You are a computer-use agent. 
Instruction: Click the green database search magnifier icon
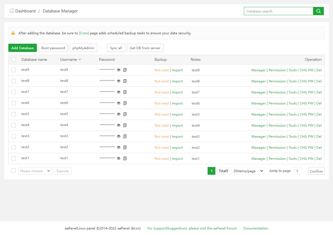coord(318,11)
